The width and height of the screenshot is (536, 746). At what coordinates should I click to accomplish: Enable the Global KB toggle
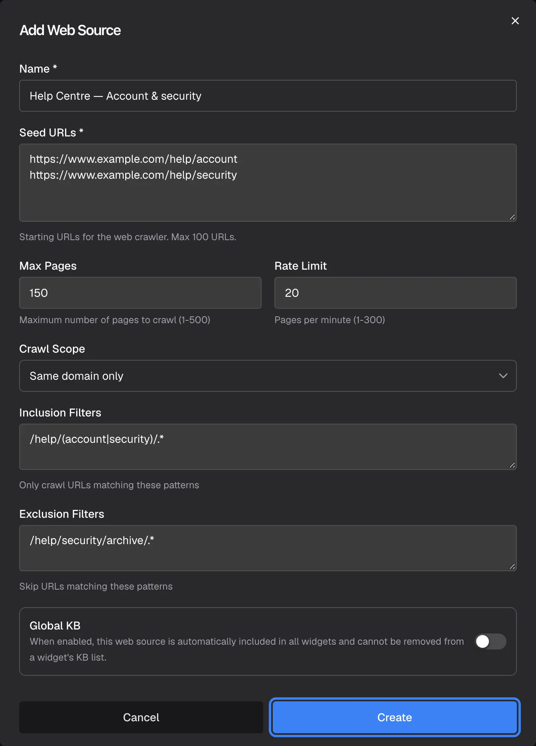[x=491, y=641]
